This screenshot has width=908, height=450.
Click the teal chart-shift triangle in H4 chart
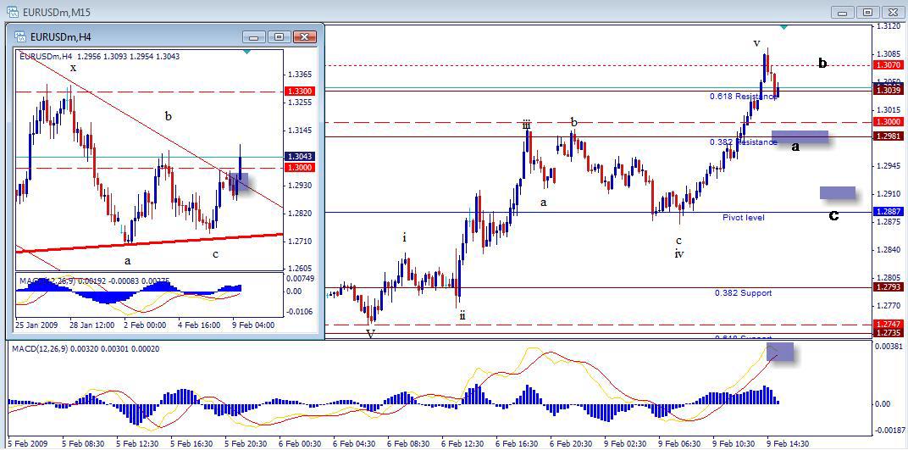[247, 53]
